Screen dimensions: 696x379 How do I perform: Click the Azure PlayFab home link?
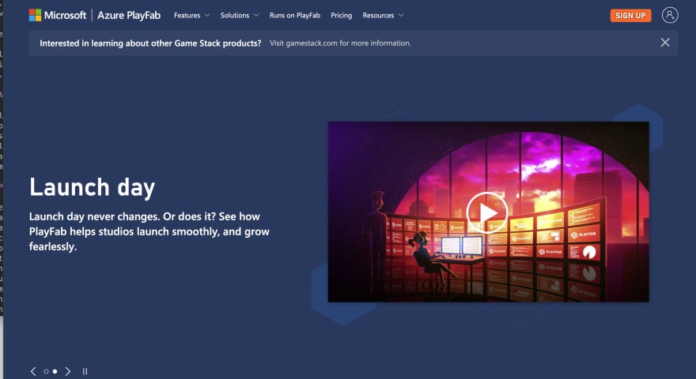130,15
